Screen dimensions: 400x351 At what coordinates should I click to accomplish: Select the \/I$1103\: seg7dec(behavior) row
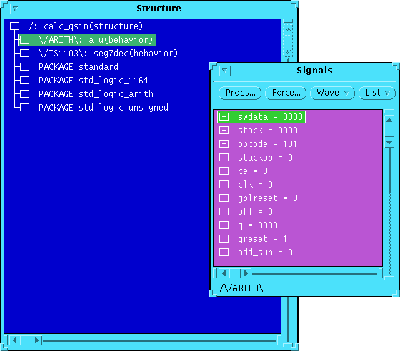(108, 54)
